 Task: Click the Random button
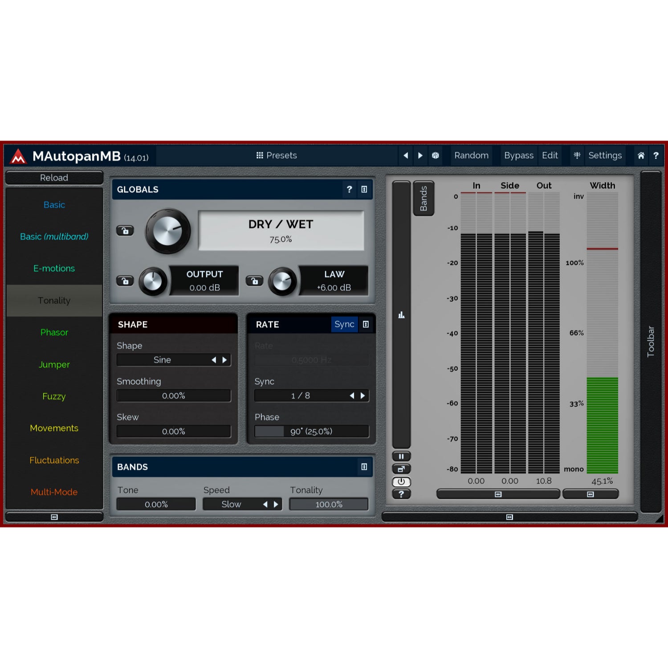[472, 155]
